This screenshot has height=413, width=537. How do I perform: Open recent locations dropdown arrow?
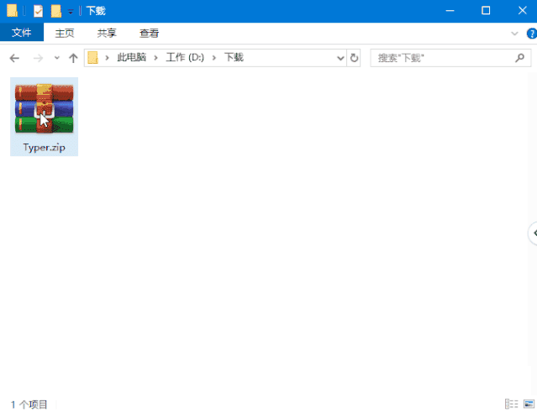[57, 58]
